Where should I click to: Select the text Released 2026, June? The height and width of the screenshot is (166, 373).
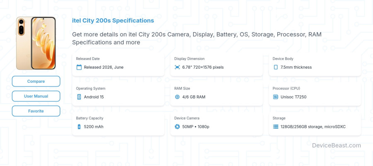104,67
